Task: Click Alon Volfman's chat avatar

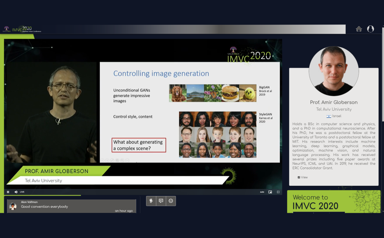Action: [13, 206]
